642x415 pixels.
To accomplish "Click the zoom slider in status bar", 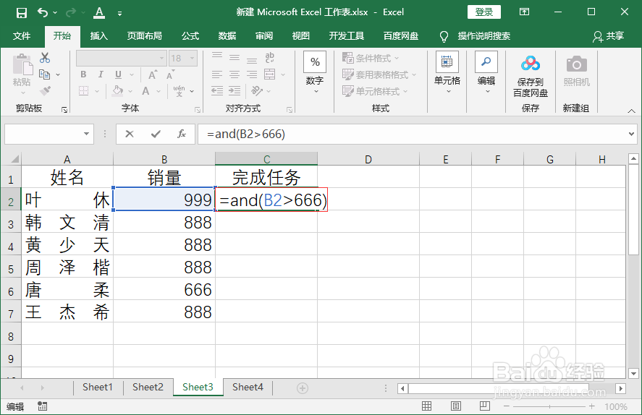I will click(x=549, y=406).
